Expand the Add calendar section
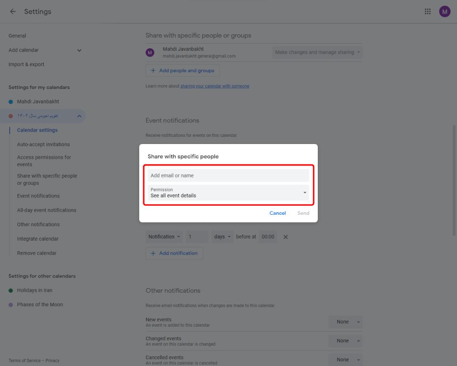 click(x=79, y=50)
